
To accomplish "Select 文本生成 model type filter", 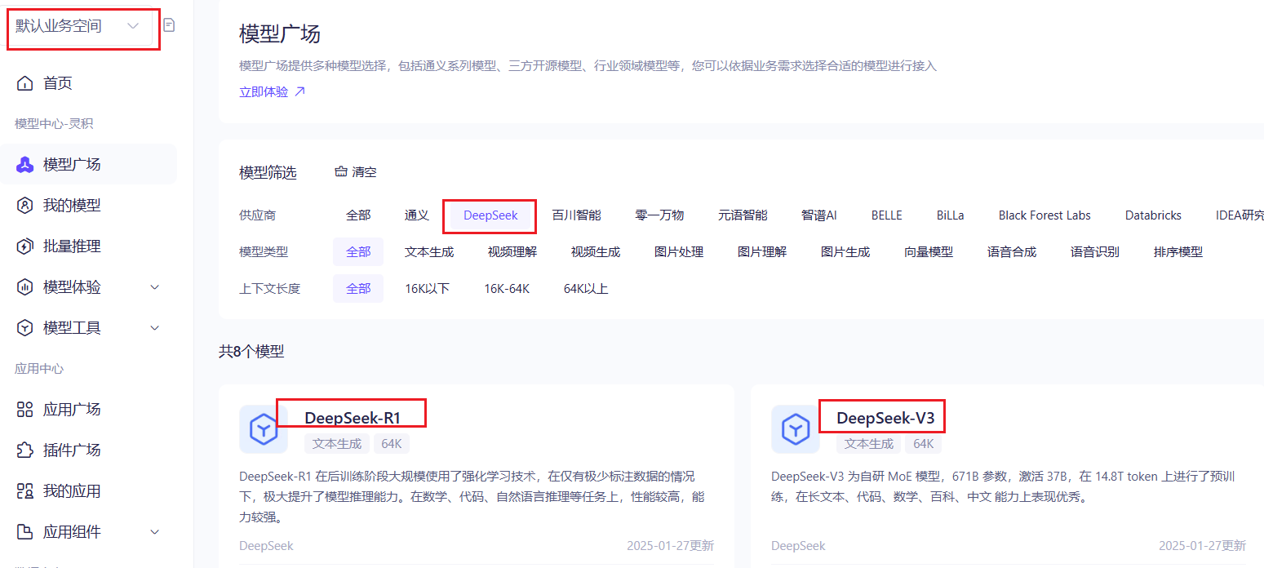I will tap(428, 252).
